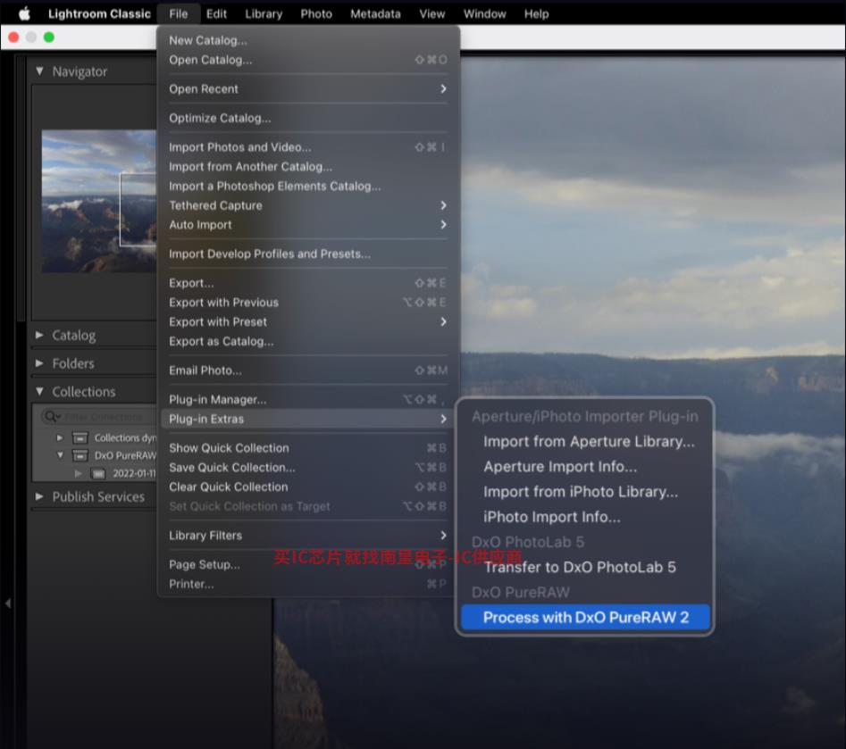The width and height of the screenshot is (846, 749).
Task: Select the 2022-01-11 collection
Action: point(134,473)
